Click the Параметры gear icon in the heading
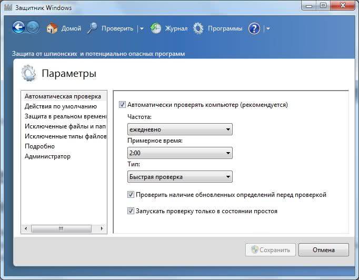This screenshot has width=359, height=280. coord(28,73)
